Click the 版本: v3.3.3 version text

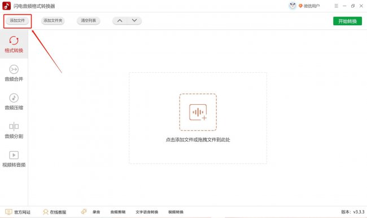point(353,212)
